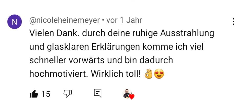The image size is (248, 107).
Task: Like the comment with the thumbs-up icon
Action: (34, 94)
